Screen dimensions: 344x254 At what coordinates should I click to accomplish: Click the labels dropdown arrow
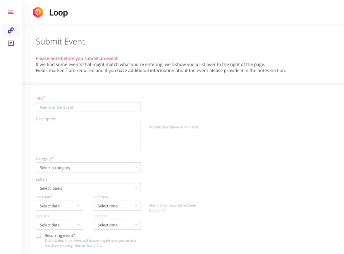(136, 188)
